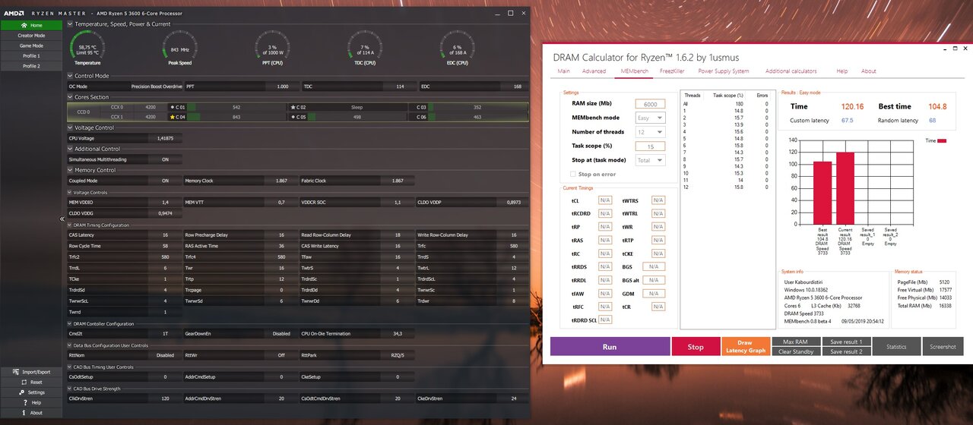Open the MEMbench mode dropdown

coord(649,118)
